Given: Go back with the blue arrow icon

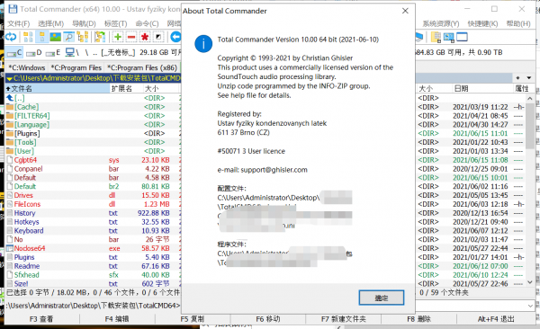Looking at the screenshot, I should [x=175, y=37].
